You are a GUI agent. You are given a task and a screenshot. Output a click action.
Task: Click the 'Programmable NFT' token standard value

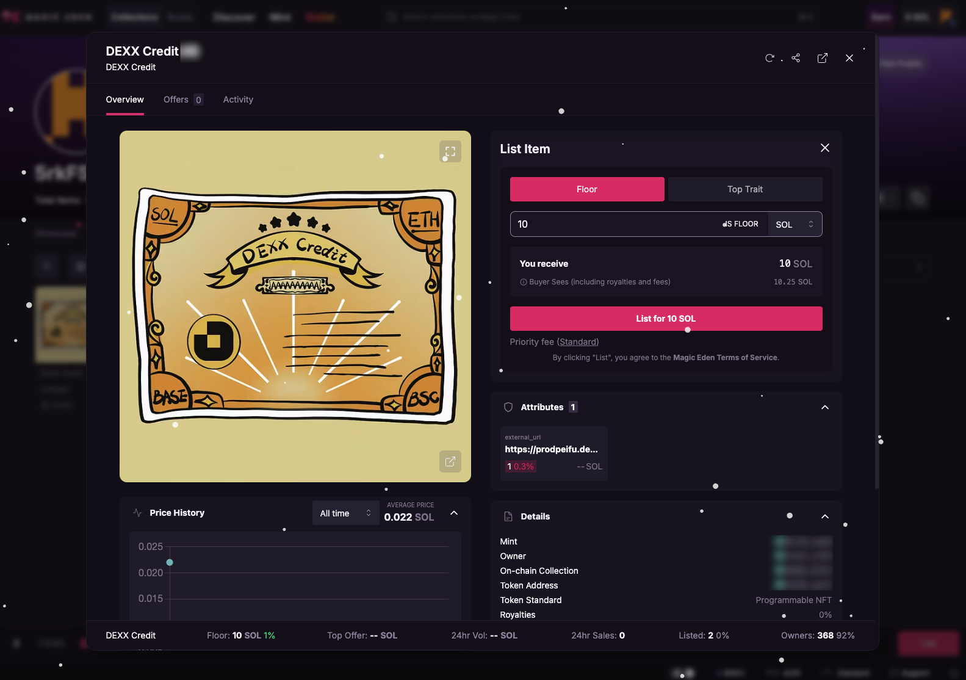click(794, 600)
